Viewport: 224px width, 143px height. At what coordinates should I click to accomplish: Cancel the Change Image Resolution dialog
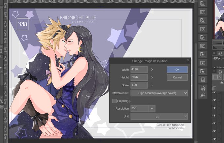(177, 77)
